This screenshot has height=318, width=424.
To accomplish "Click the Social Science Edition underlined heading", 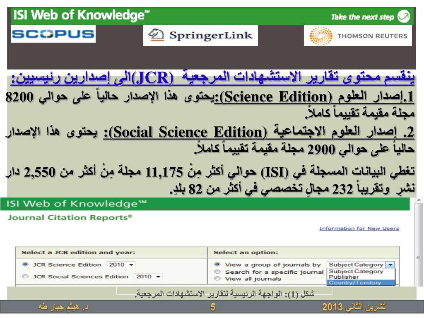I will coord(258,132).
